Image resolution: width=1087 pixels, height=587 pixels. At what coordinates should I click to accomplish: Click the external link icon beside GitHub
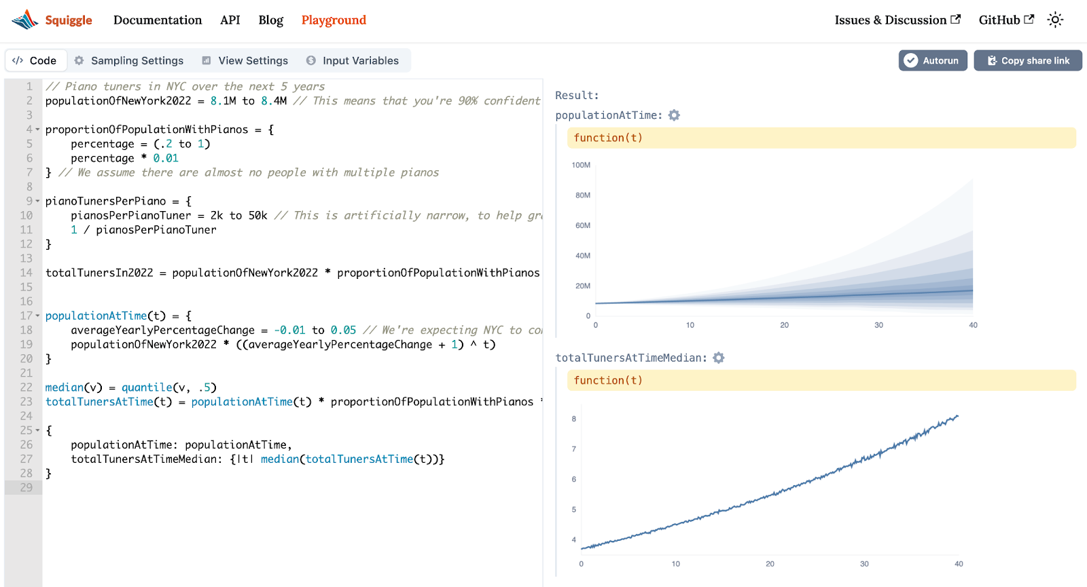coord(1029,20)
